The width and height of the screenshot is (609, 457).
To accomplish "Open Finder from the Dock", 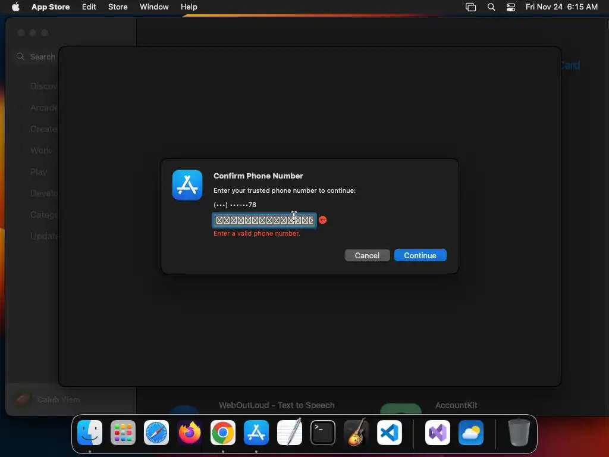I will pyautogui.click(x=90, y=433).
